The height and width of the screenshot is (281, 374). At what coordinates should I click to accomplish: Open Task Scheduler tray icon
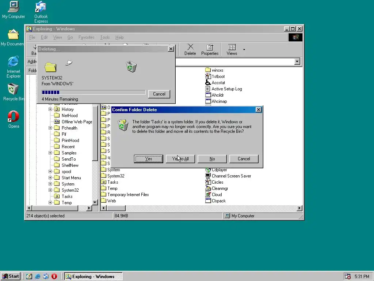point(348,277)
